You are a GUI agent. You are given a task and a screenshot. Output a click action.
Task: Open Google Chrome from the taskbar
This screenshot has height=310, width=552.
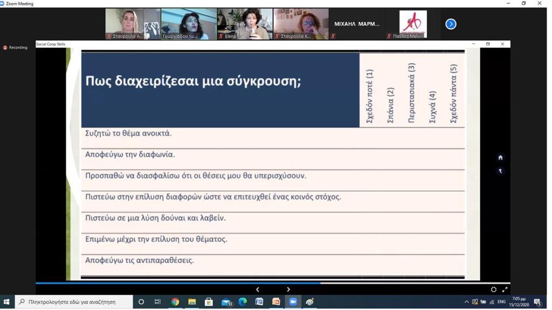(x=175, y=302)
